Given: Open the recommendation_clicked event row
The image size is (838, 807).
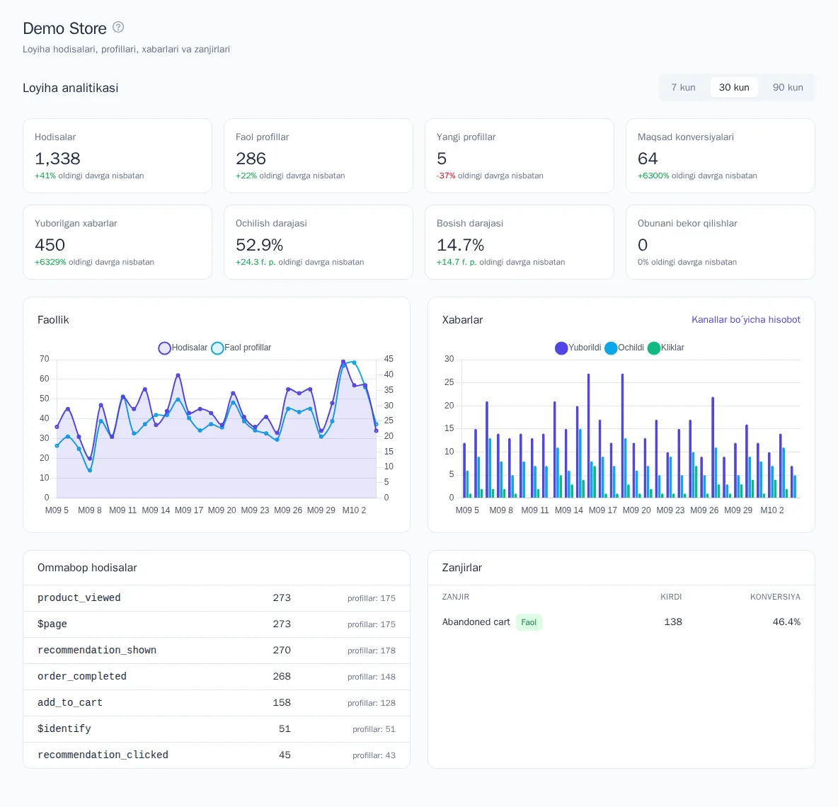Looking at the screenshot, I should (x=217, y=755).
